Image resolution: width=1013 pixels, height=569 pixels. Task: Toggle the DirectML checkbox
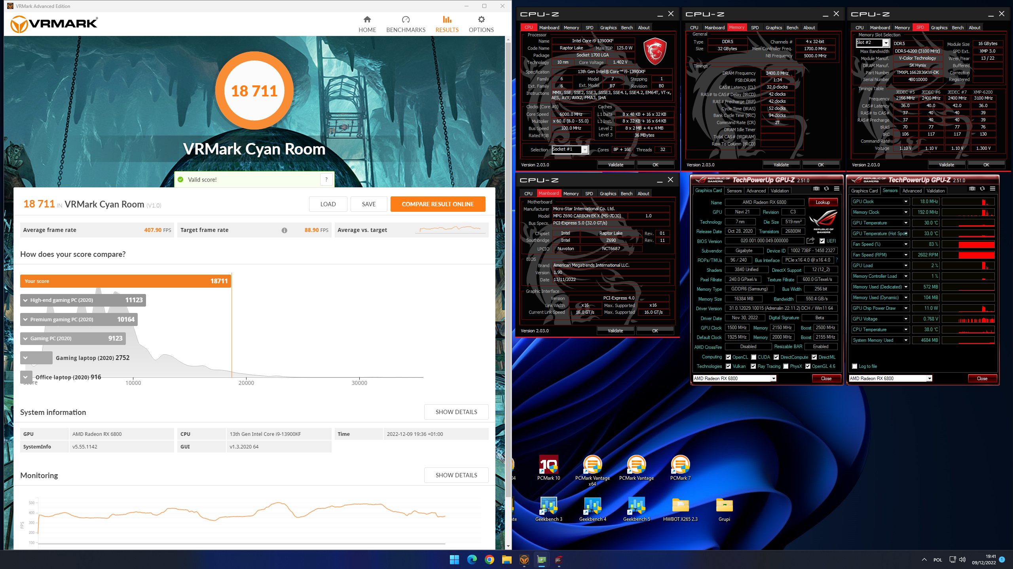814,357
